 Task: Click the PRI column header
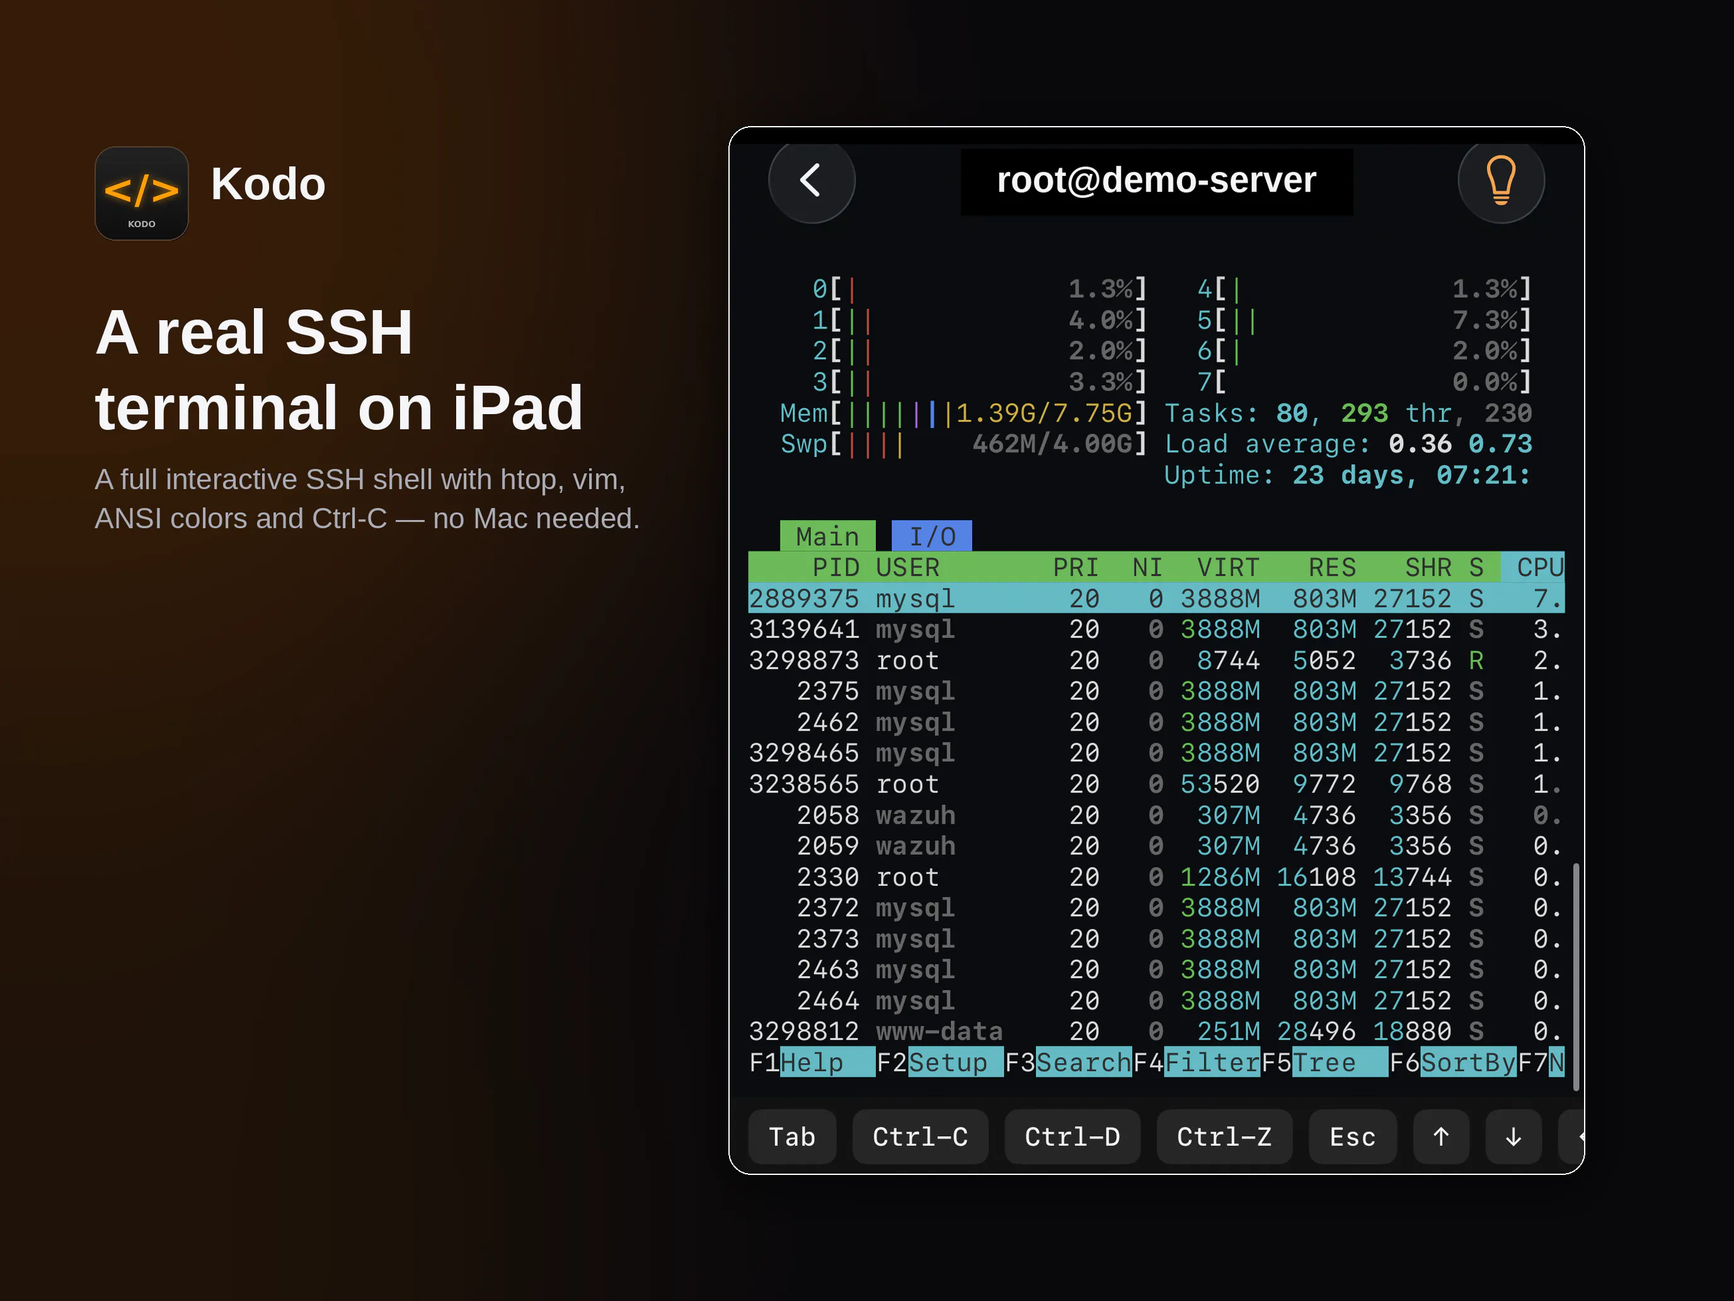point(1076,567)
